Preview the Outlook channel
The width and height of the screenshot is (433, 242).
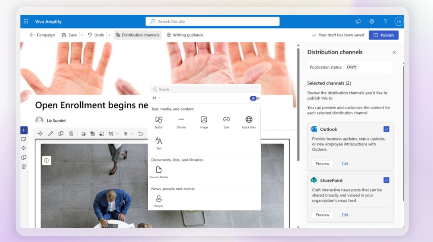(322, 163)
